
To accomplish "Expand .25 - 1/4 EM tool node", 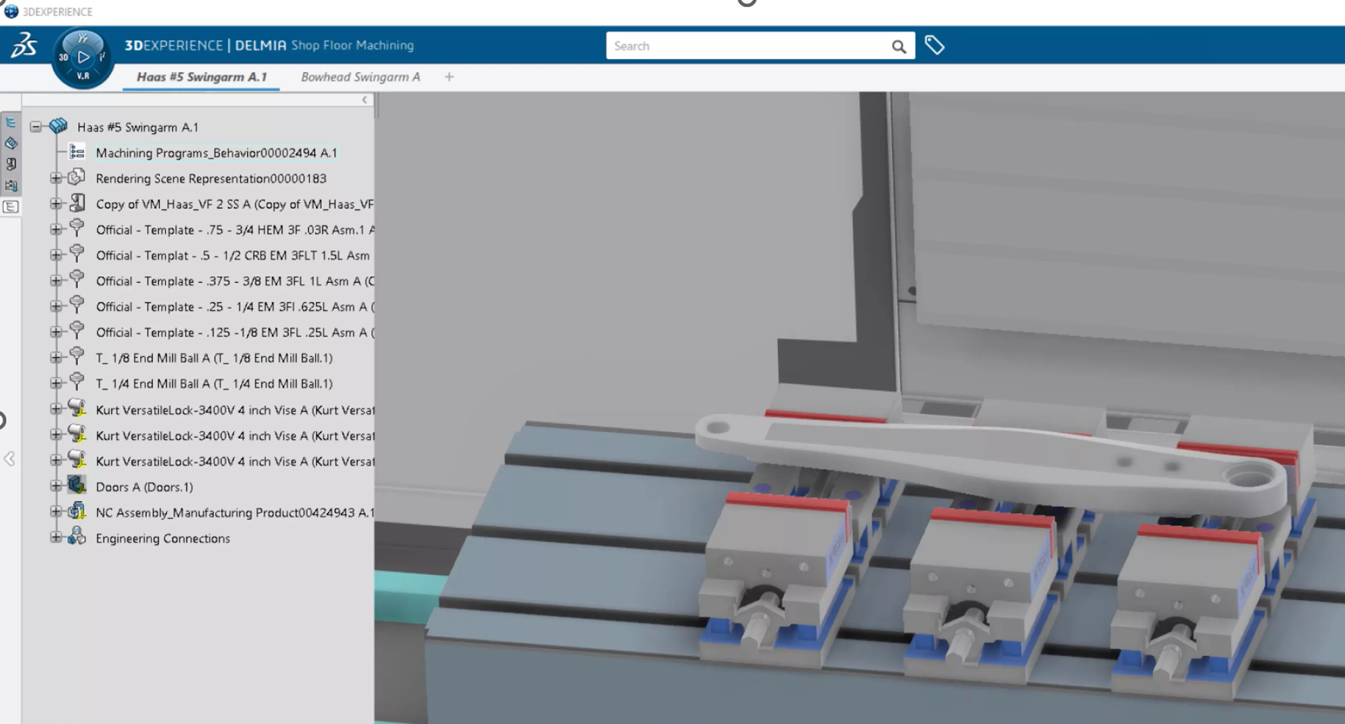I will [56, 306].
